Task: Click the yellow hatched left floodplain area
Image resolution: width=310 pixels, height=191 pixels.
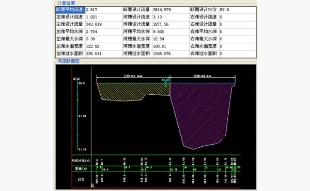Action: pos(127,91)
